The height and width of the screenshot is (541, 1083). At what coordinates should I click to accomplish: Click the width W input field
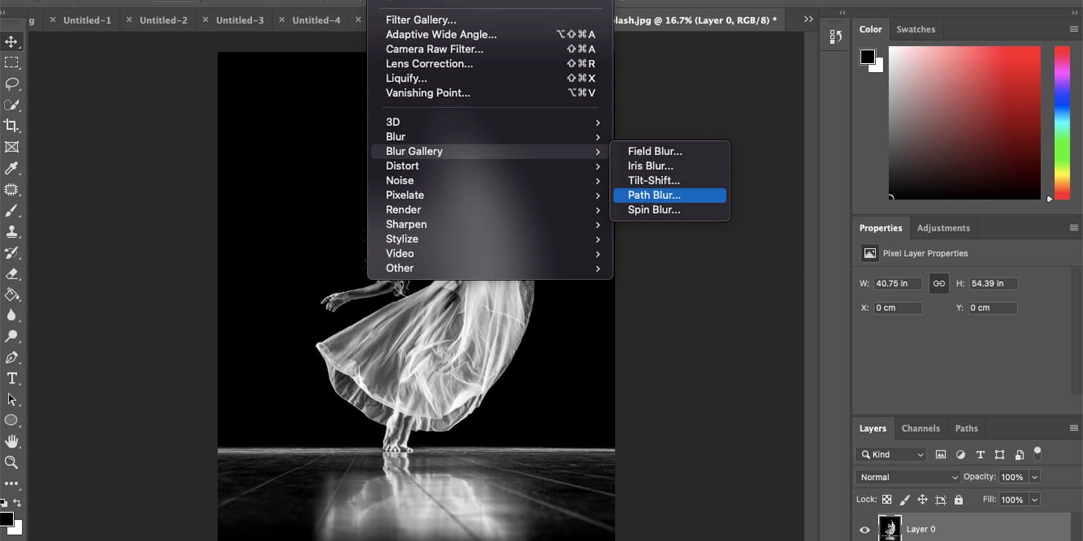pyautogui.click(x=897, y=283)
